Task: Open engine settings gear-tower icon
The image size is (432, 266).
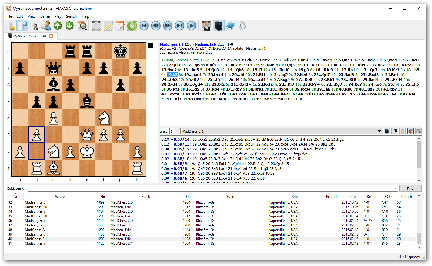Action: [x=395, y=131]
